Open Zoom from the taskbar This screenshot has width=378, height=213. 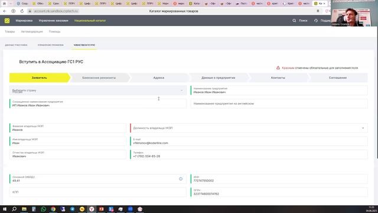(130, 209)
